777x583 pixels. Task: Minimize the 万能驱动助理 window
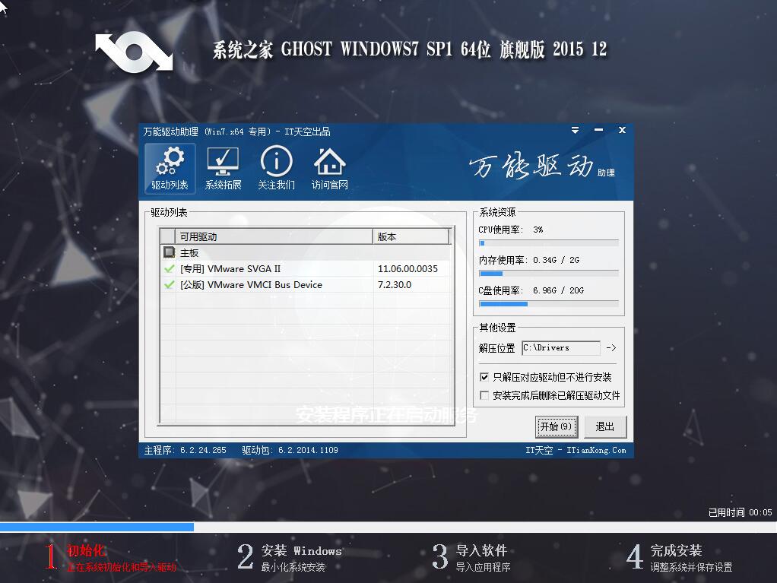[598, 130]
